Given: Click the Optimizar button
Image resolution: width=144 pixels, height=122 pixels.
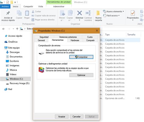Looking at the screenshot, I should [81, 75].
